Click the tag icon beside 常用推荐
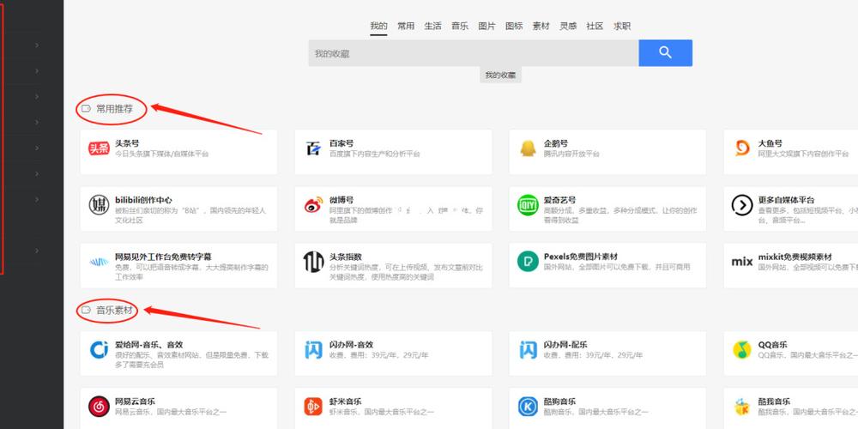The width and height of the screenshot is (858, 429). [86, 109]
